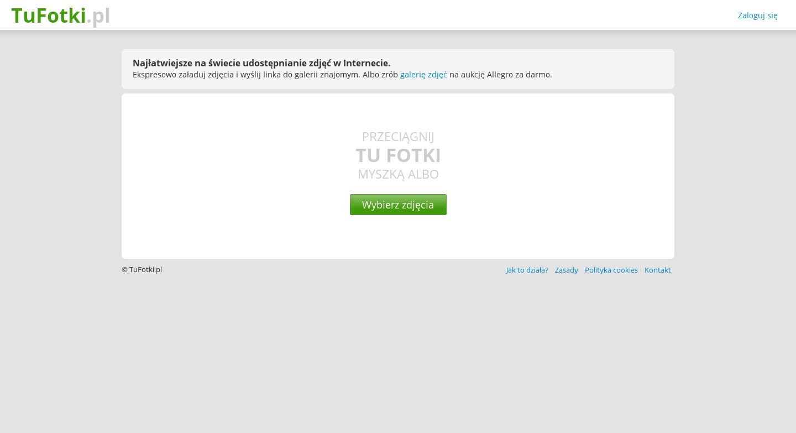Select the Kontakt footer link

pyautogui.click(x=657, y=270)
